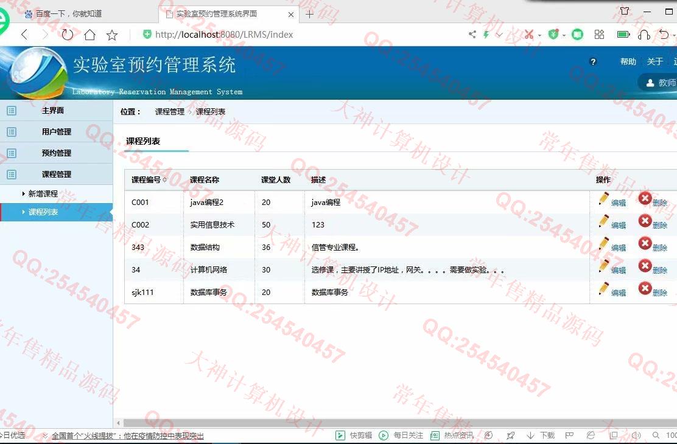The height and width of the screenshot is (444, 677).
Task: Open the dropdown arrow beside shield icon
Action: point(564,35)
